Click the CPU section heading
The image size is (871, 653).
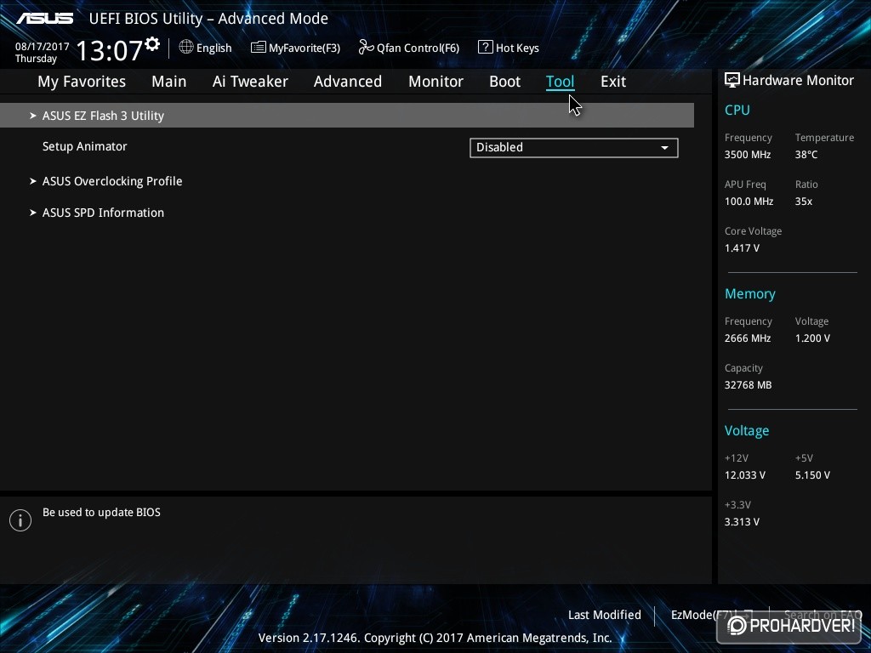click(x=737, y=110)
